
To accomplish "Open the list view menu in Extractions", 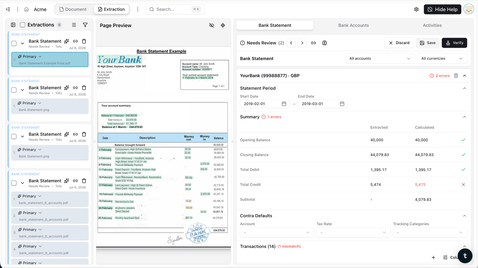I will coord(74,25).
